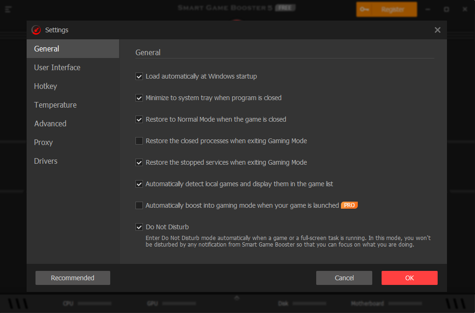Switch to Hotkey settings
This screenshot has width=475, height=313.
click(x=73, y=86)
